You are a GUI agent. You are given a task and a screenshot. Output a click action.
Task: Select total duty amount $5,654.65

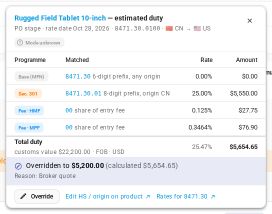(x=243, y=147)
